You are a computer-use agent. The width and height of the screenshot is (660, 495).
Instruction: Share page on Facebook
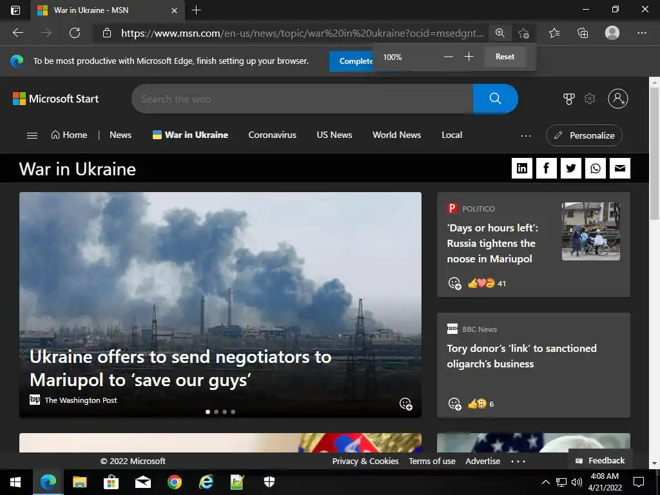547,168
